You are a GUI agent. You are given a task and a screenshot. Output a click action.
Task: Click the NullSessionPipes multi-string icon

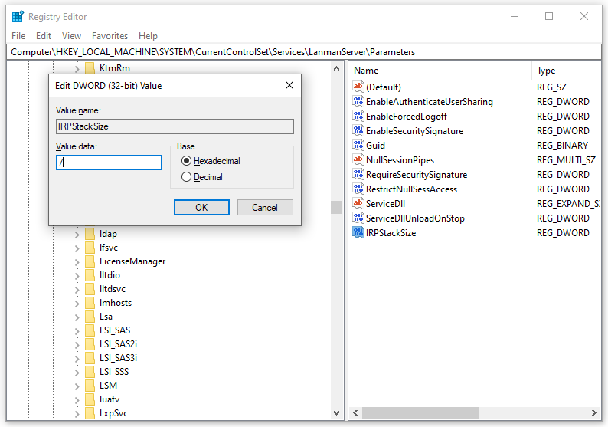[x=358, y=160]
